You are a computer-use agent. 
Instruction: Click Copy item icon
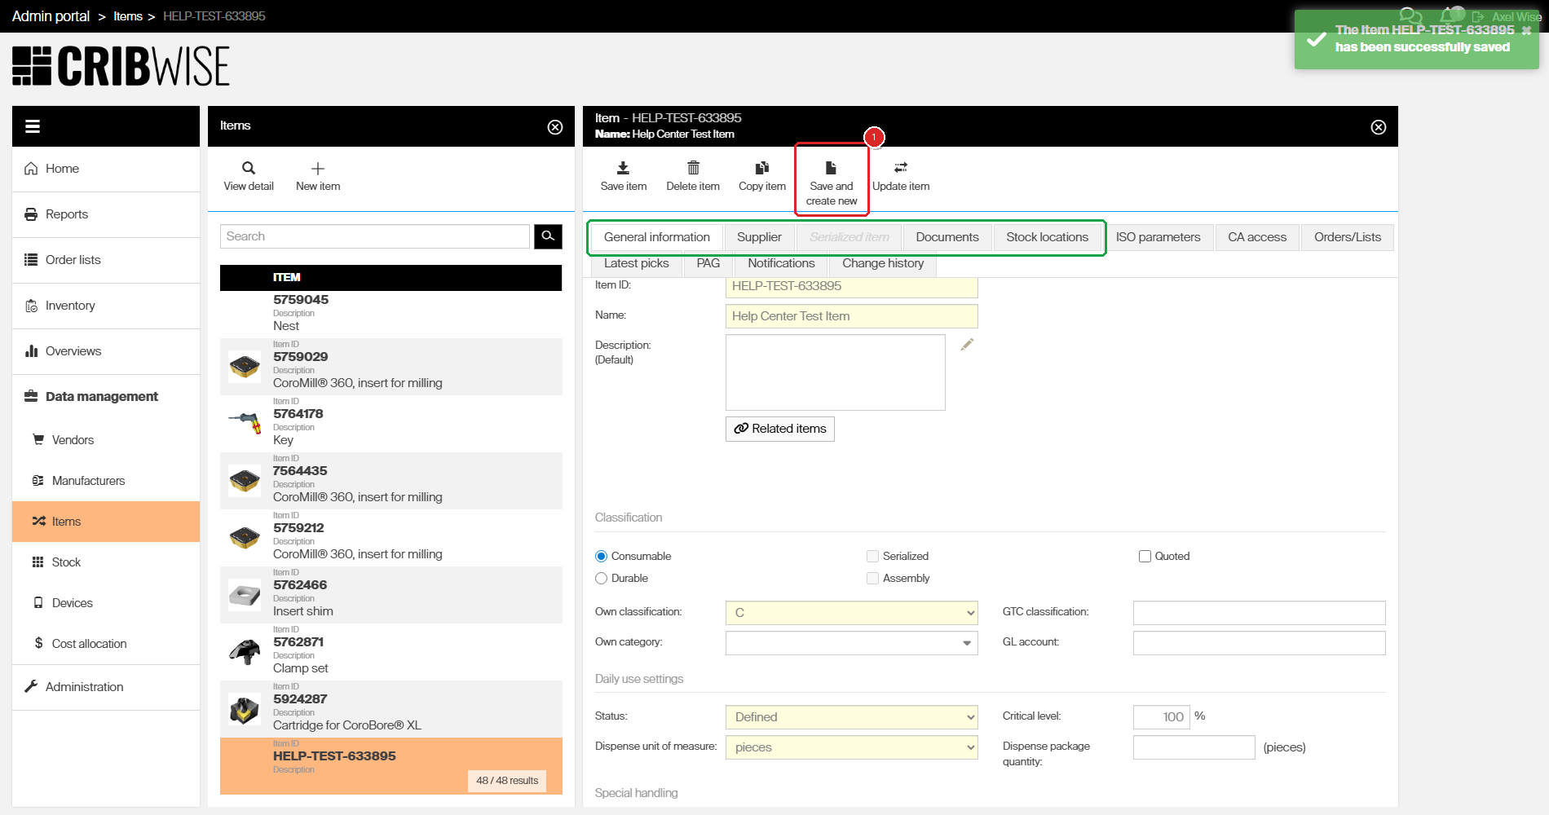click(762, 168)
